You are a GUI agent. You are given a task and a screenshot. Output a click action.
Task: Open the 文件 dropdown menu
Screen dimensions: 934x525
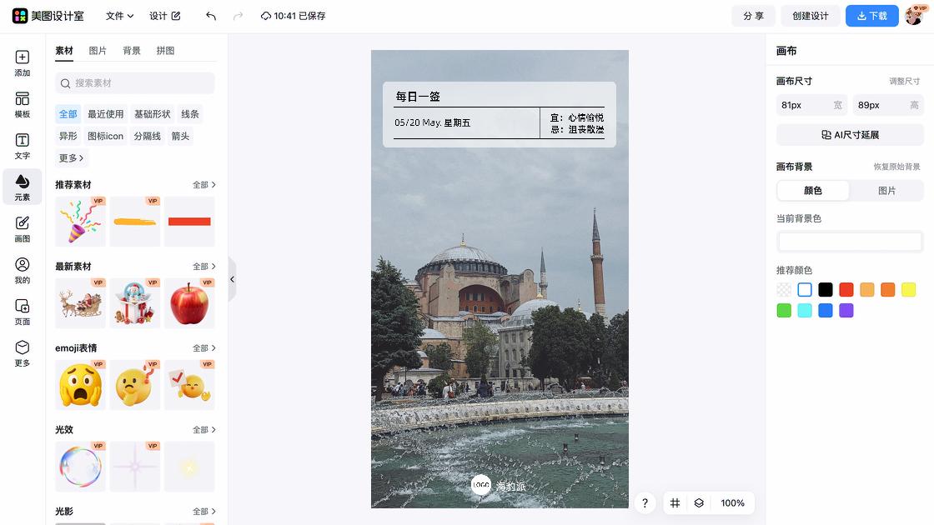click(x=119, y=16)
